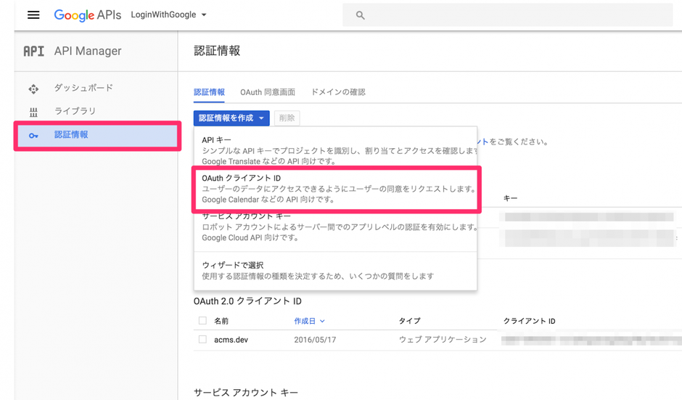
Task: Select the 認証情報 tab
Action: [209, 92]
